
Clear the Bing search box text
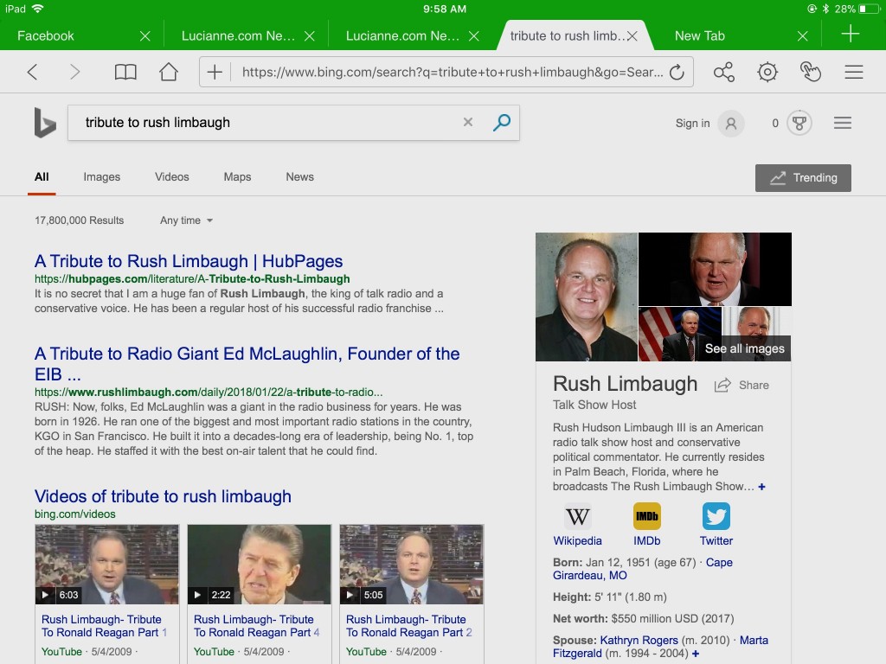click(468, 122)
